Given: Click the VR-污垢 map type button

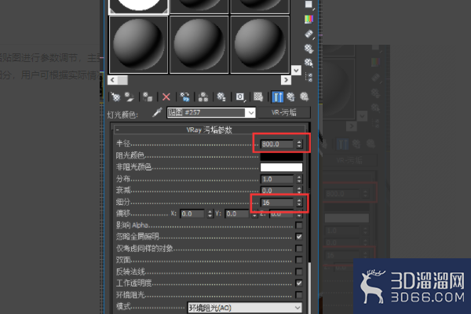Looking at the screenshot, I should click(284, 113).
